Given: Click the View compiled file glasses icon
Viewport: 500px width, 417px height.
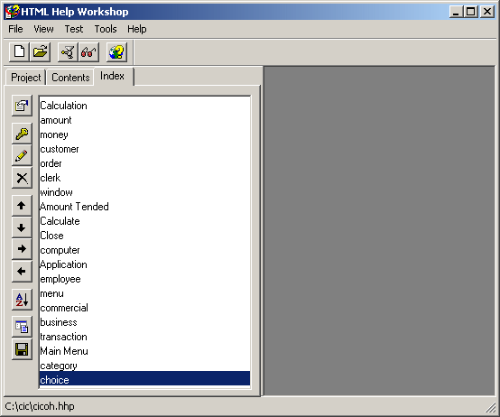Looking at the screenshot, I should [x=88, y=52].
